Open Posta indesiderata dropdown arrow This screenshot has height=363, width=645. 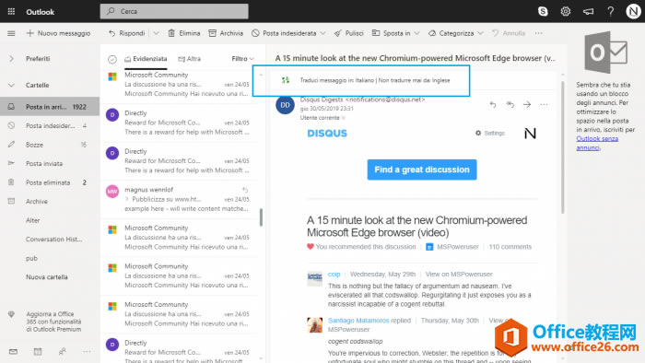click(x=322, y=33)
